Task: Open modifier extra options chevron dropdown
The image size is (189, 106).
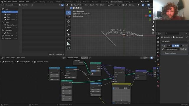Action: 180,46
